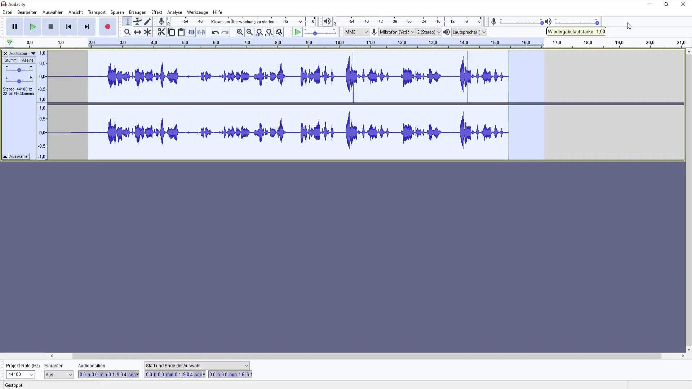
Task: Click the playback volume slider
Action: click(x=577, y=22)
